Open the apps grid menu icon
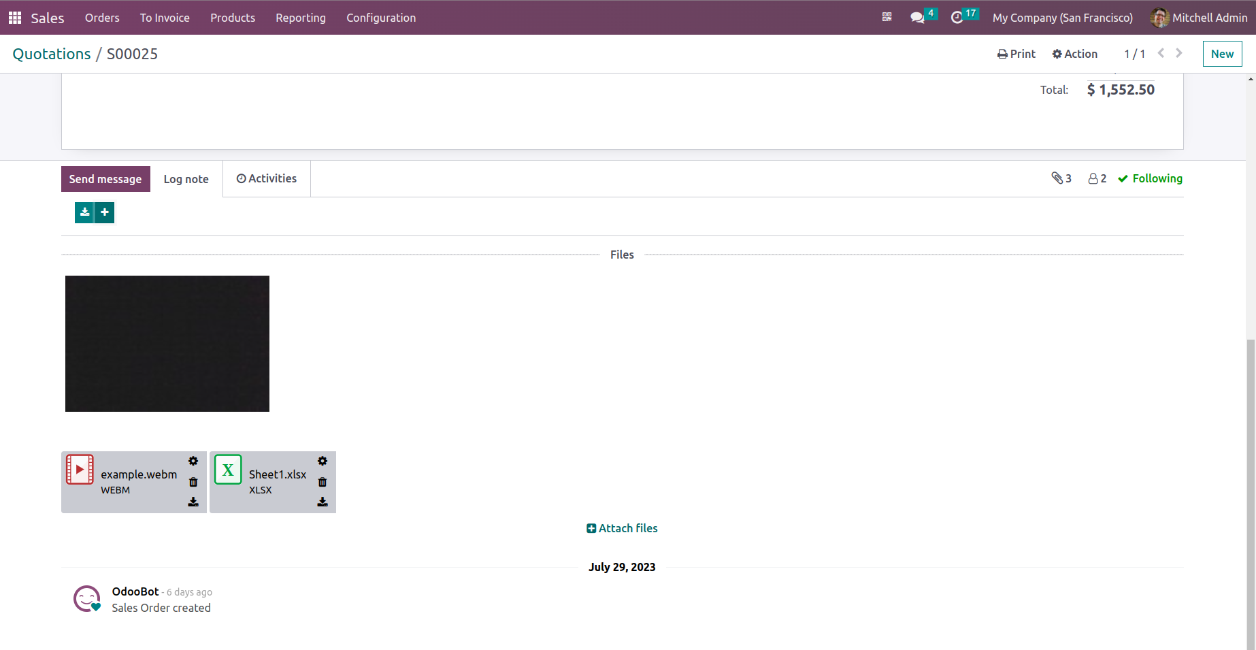1256x650 pixels. click(15, 18)
